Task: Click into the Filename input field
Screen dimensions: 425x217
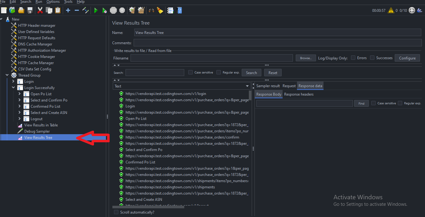Action: pos(211,58)
